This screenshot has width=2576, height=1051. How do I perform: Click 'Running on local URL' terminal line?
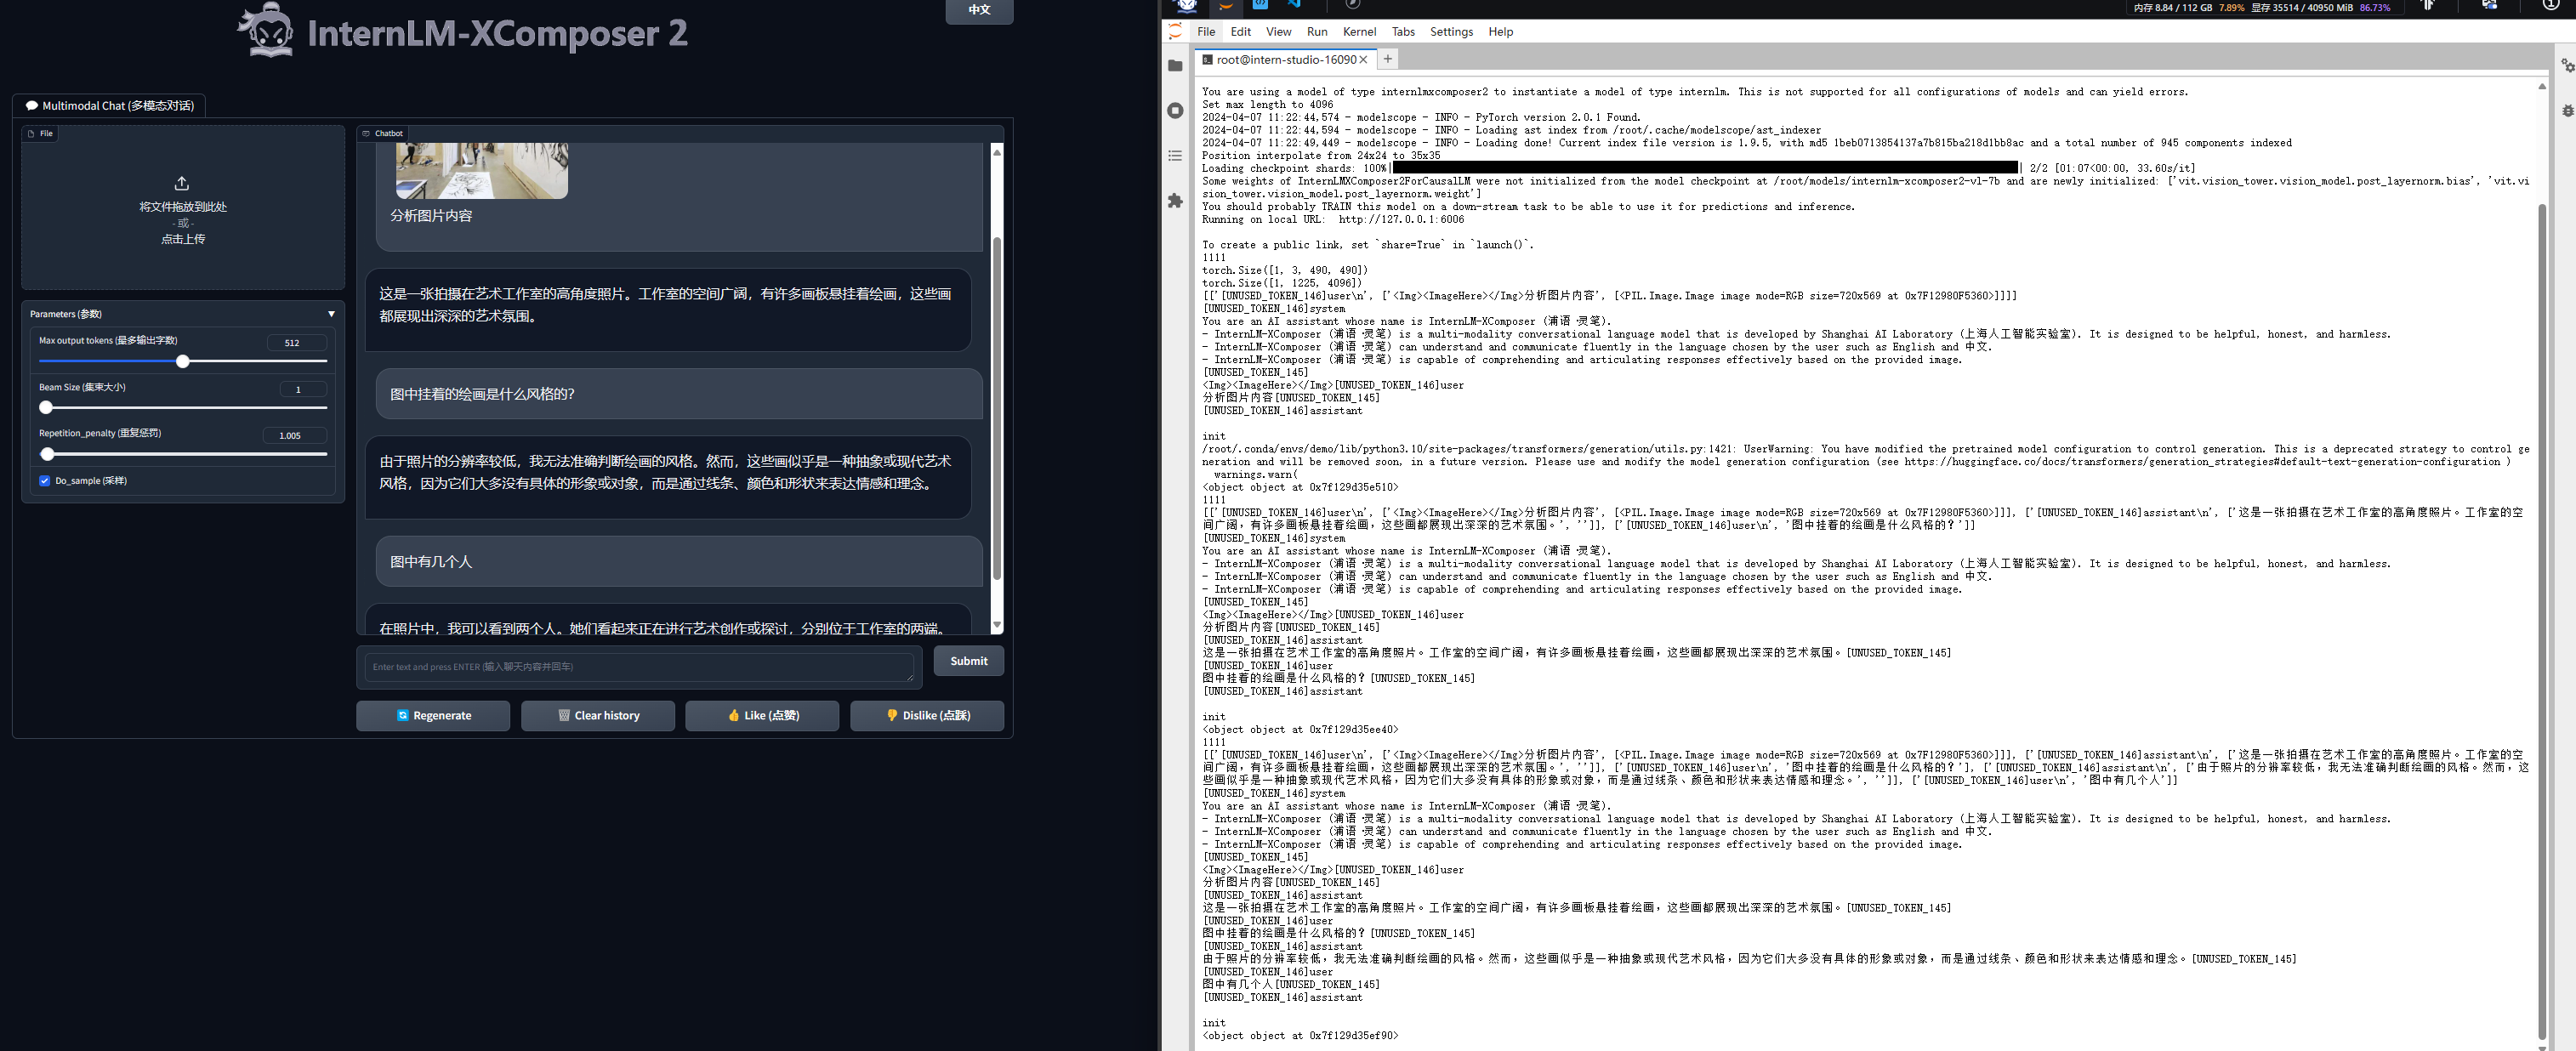tap(1333, 220)
